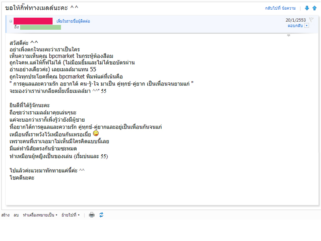
Task: Click the winking emoticon in the message
Action: 96,133
